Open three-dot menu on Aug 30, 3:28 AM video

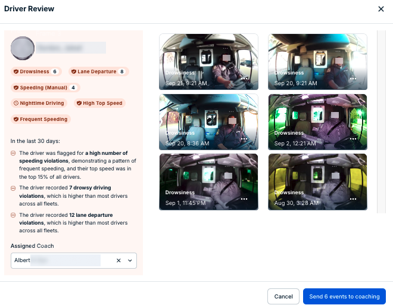click(353, 198)
